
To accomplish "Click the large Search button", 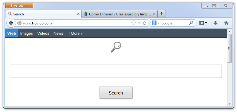I will (x=116, y=93).
